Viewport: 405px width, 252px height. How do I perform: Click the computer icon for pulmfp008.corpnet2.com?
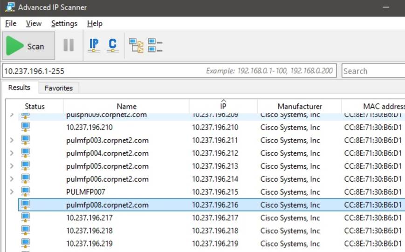click(25, 204)
